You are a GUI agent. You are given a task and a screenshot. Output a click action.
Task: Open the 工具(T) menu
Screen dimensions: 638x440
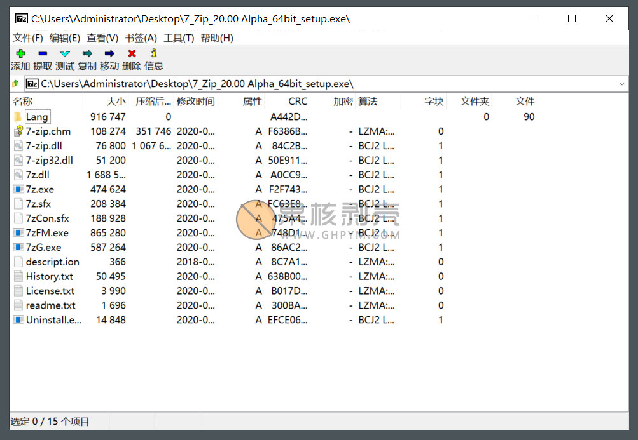tap(179, 38)
